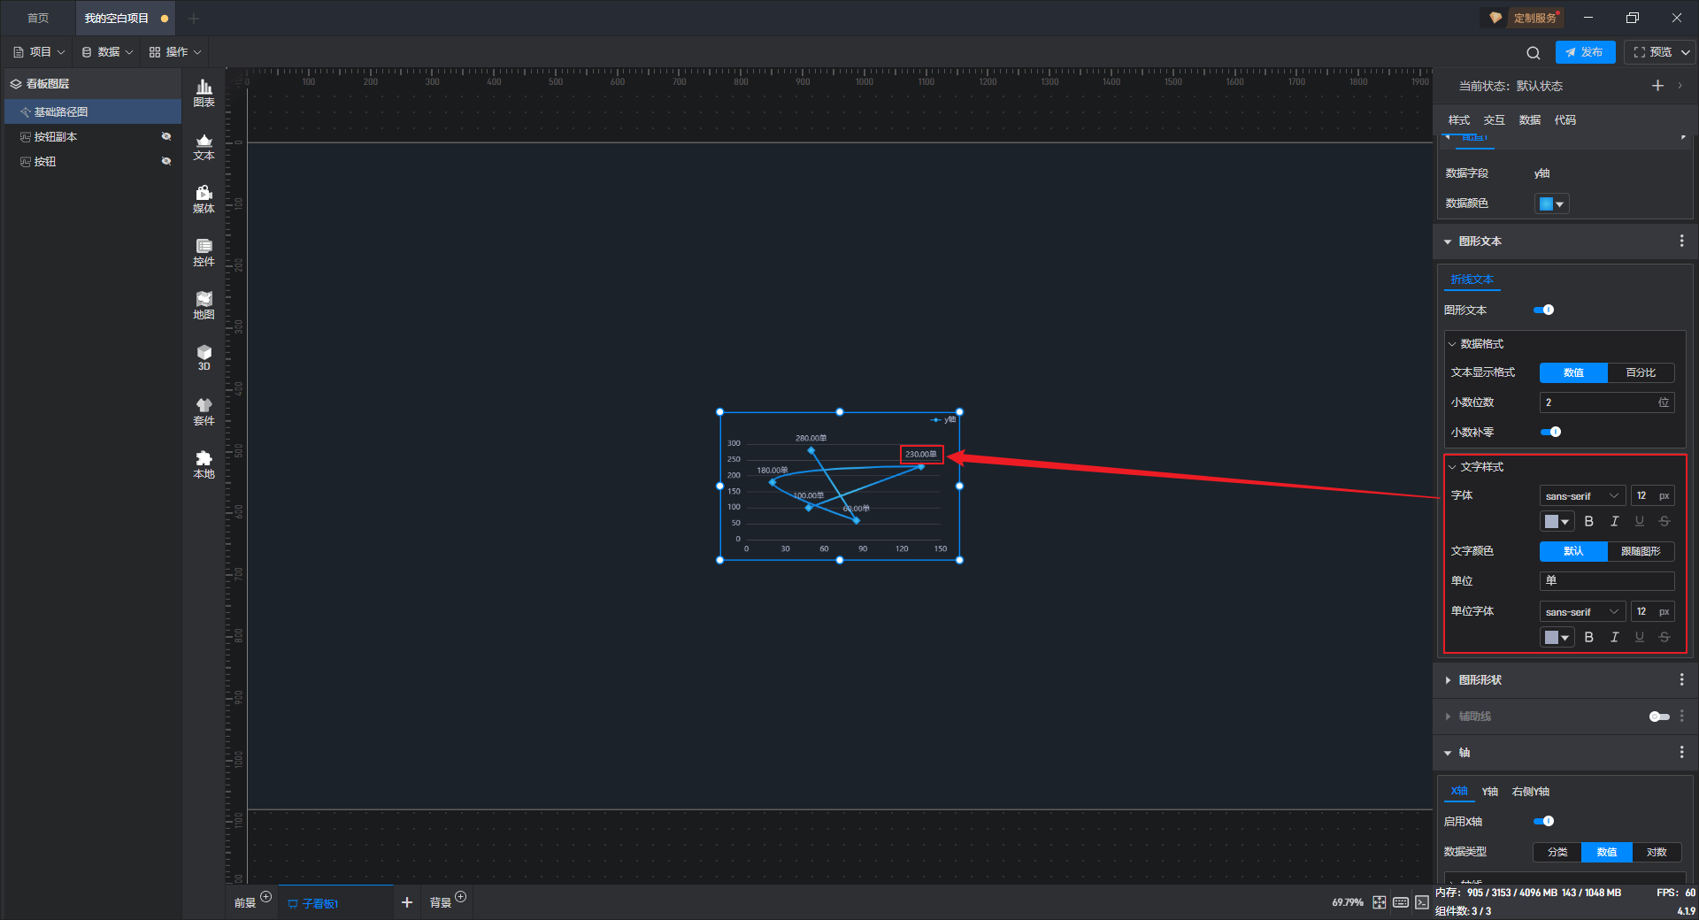
Task: Open more options for 图形形状 section
Action: point(1681,680)
